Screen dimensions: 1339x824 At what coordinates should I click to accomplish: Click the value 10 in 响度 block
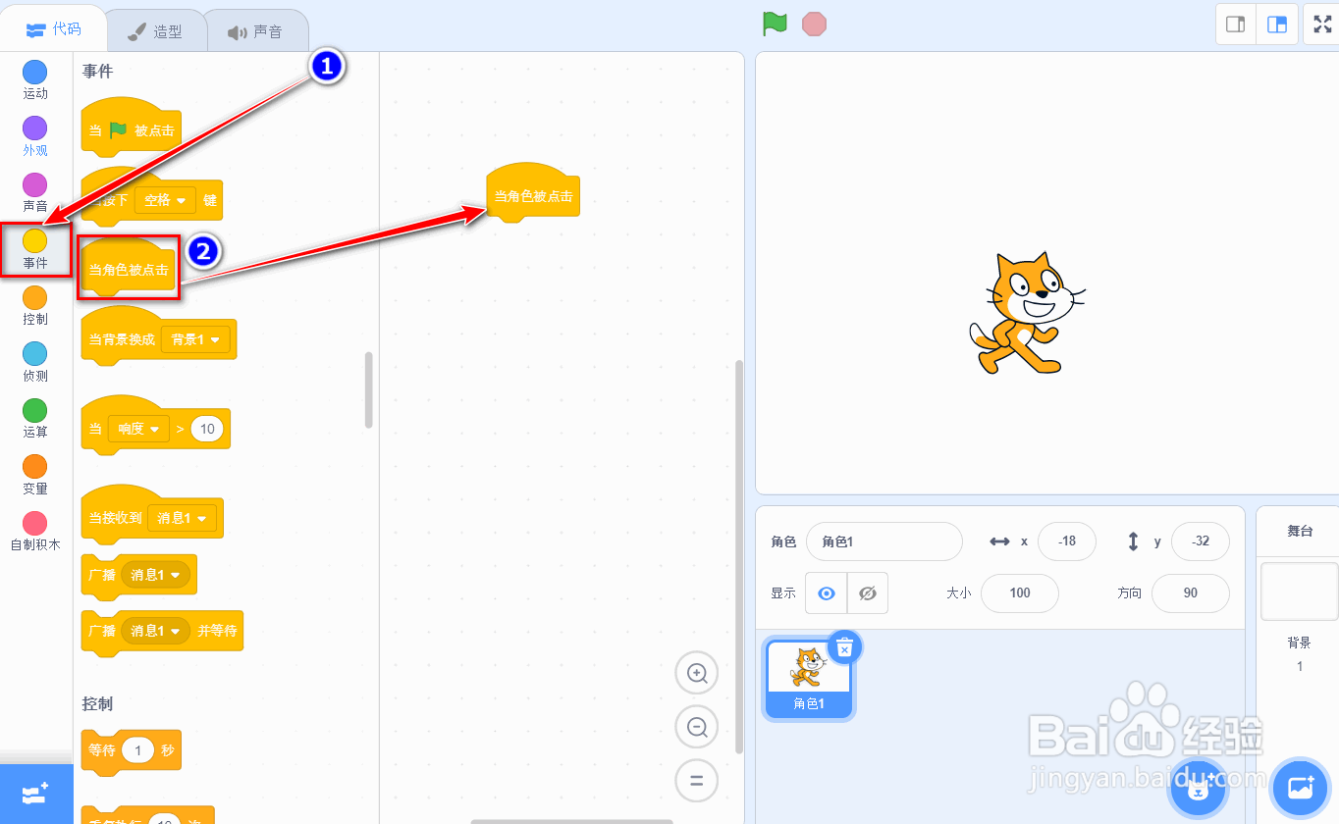click(x=207, y=429)
